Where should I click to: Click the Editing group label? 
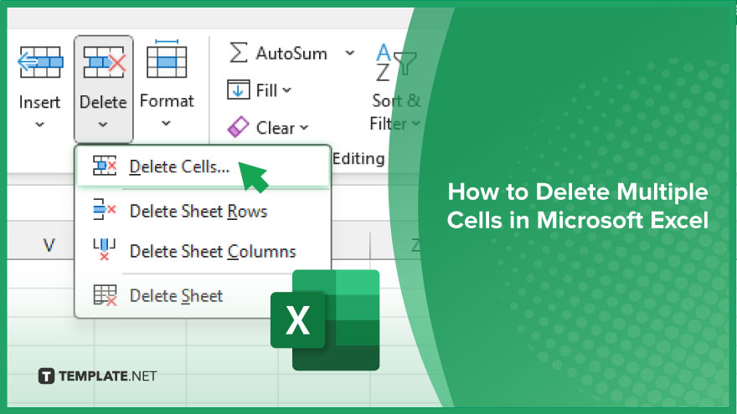coord(358,159)
